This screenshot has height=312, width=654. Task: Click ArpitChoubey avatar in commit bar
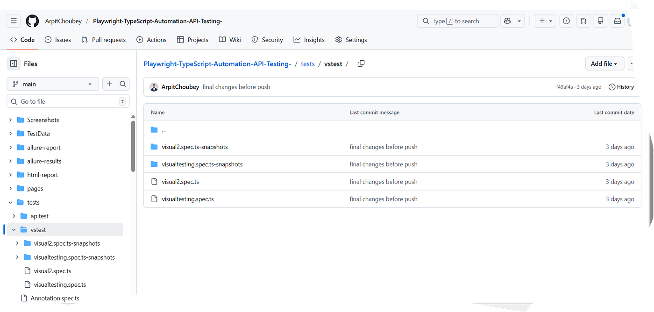pyautogui.click(x=154, y=87)
